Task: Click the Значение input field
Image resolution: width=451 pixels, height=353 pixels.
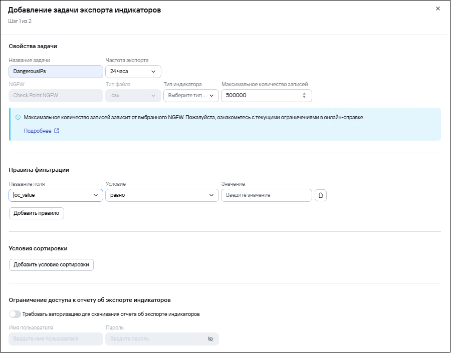Action: point(267,195)
